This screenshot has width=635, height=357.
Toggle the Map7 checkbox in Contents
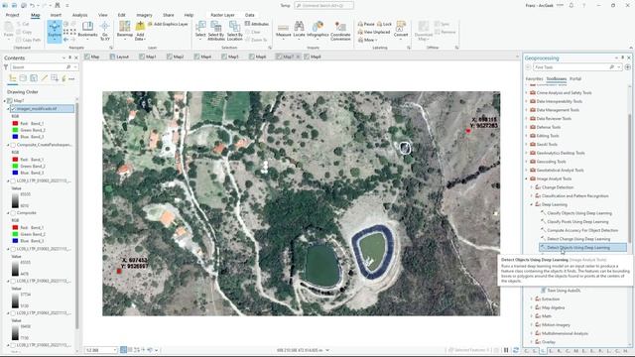(x=10, y=101)
